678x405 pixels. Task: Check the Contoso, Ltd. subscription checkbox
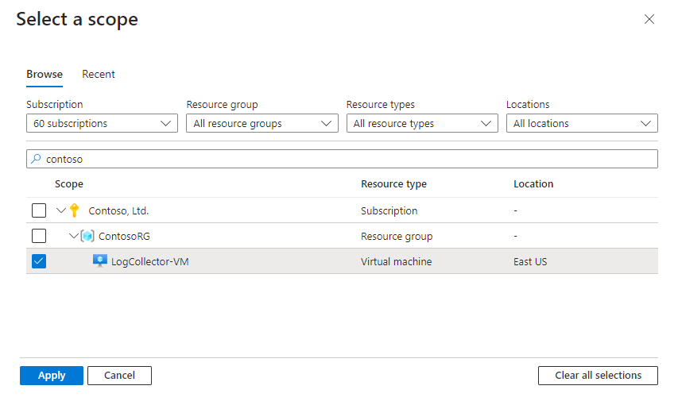pos(39,211)
